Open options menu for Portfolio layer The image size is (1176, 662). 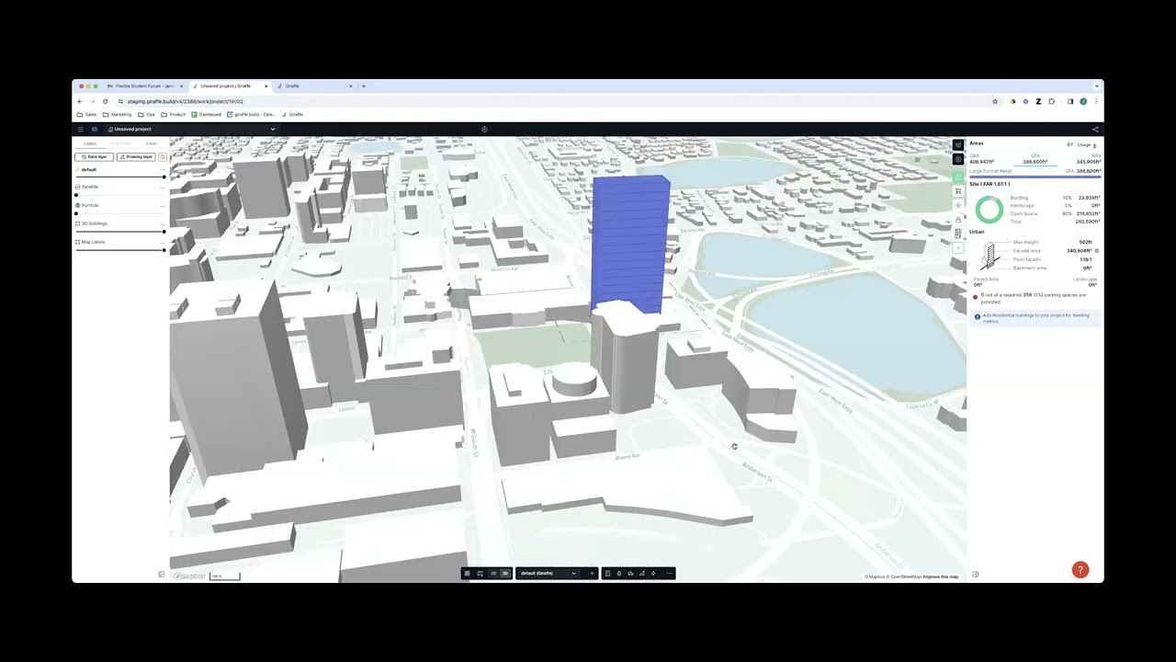pos(163,206)
